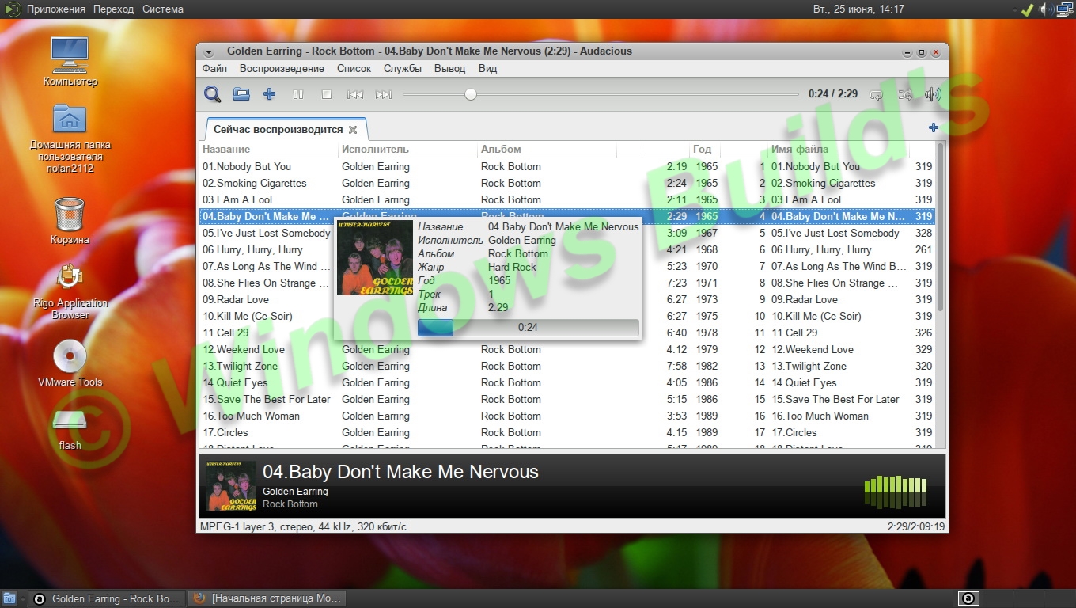Click the Audacious icon in the bottom panel
1076x608 pixels.
click(968, 598)
